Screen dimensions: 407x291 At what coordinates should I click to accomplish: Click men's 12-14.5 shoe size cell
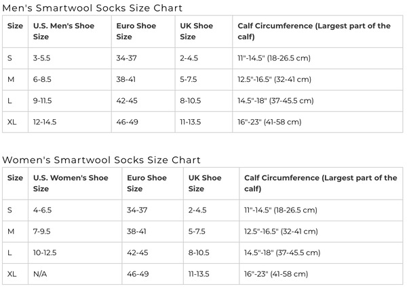point(45,122)
